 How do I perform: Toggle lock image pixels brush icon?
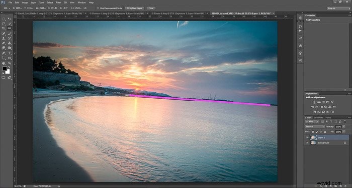point(317,132)
